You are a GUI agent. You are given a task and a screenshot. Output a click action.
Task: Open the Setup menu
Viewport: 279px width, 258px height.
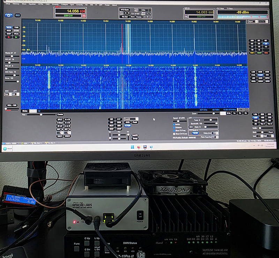[x=8, y=4]
